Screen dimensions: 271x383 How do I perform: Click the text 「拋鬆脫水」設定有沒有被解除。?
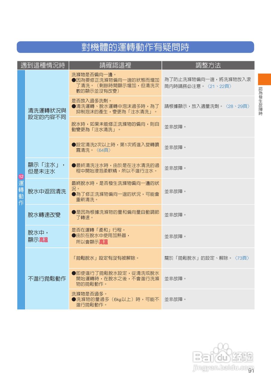point(106,258)
